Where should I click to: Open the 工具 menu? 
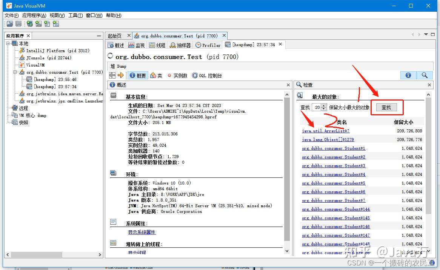75,16
